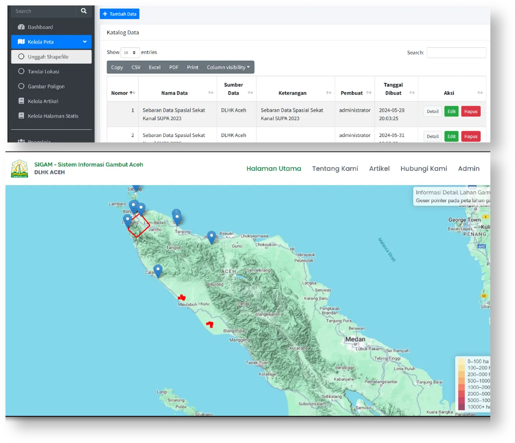Export table as PDF

(x=174, y=67)
